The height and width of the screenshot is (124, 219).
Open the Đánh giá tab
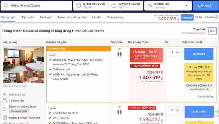pos(45,17)
